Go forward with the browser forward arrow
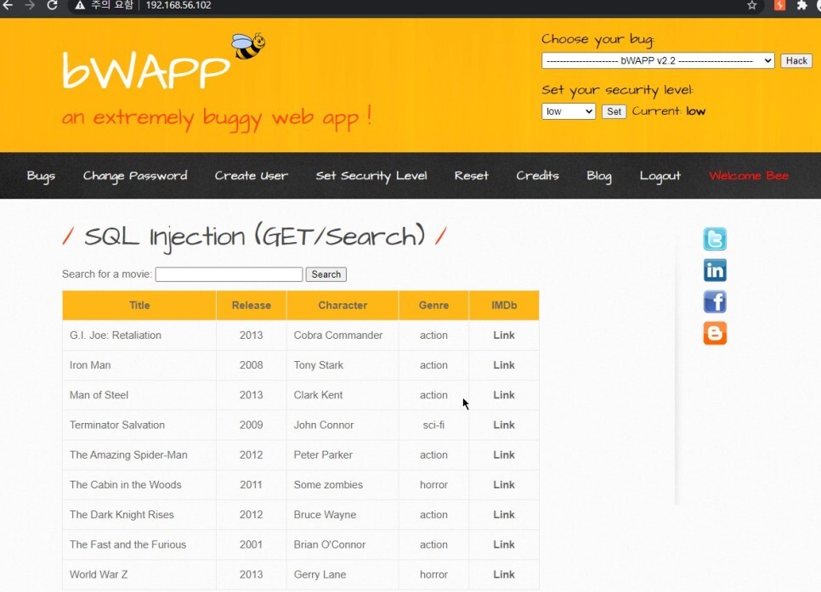821x592 pixels. (x=30, y=5)
